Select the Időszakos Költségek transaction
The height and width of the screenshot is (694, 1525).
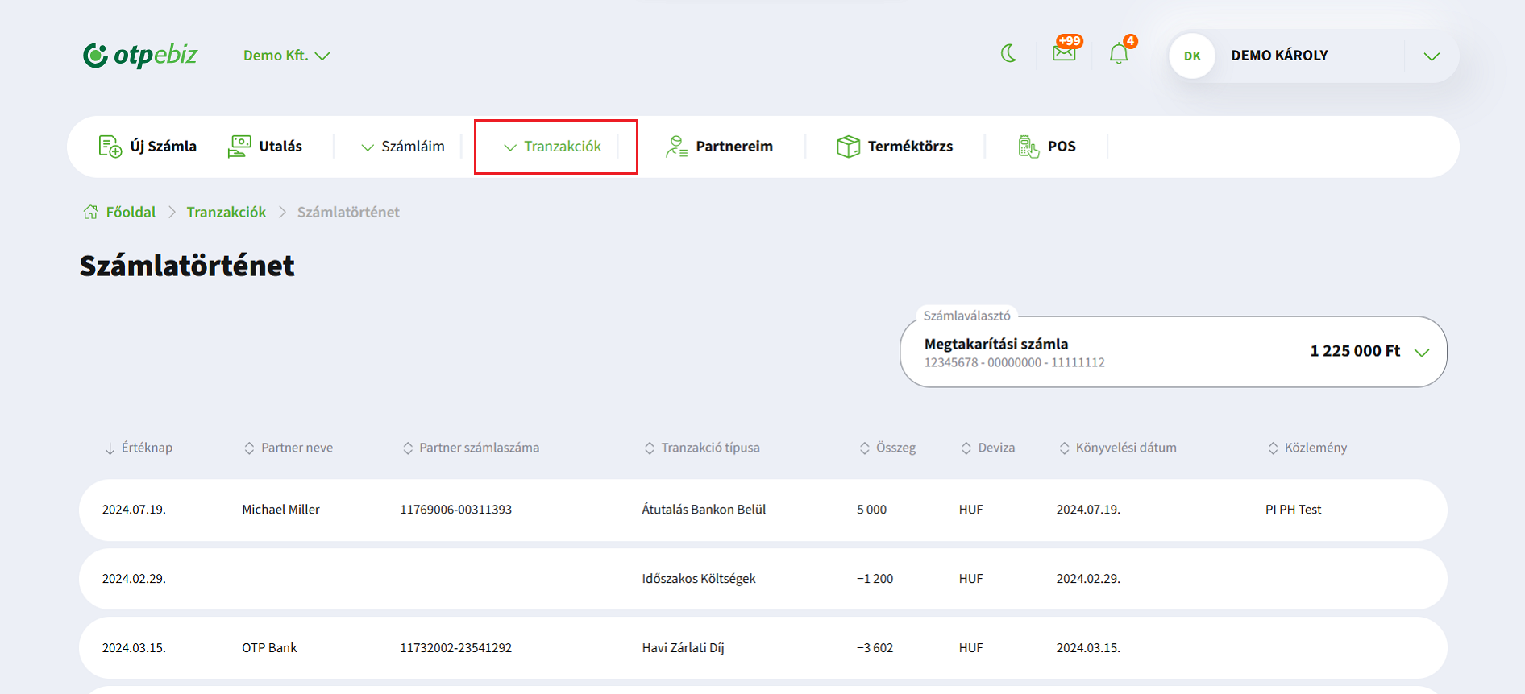[762, 579]
